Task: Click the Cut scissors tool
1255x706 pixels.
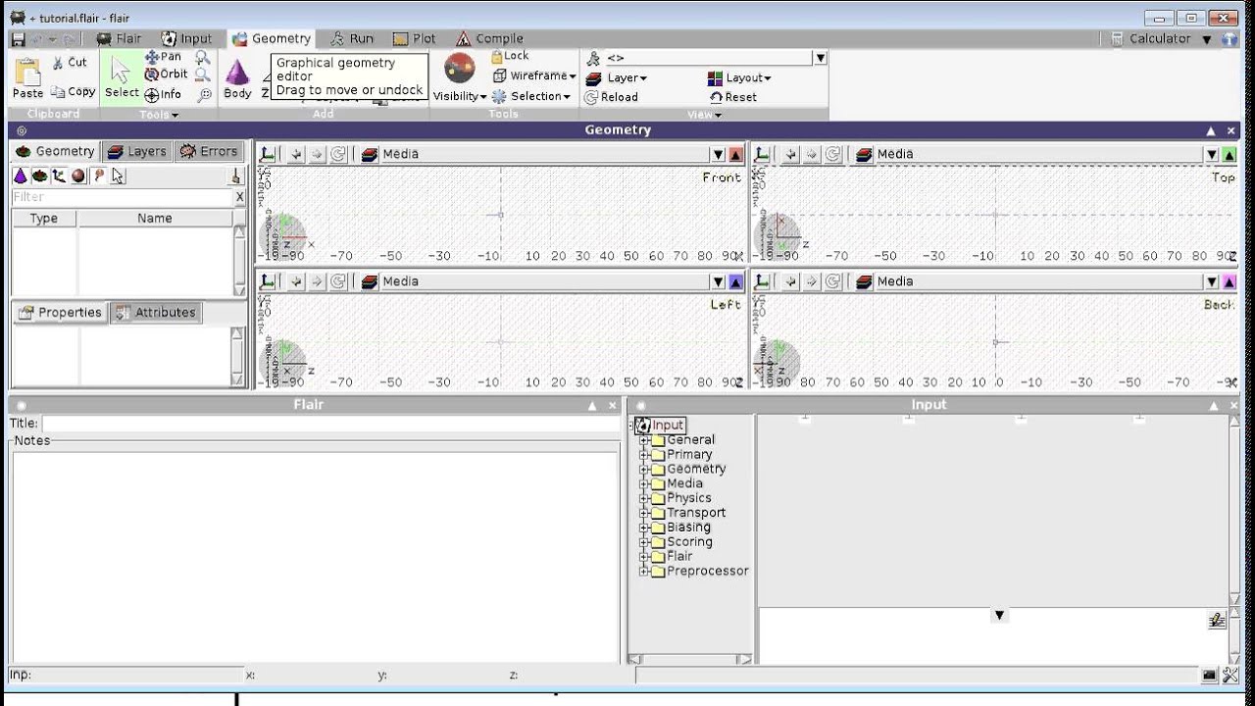Action: [70, 63]
